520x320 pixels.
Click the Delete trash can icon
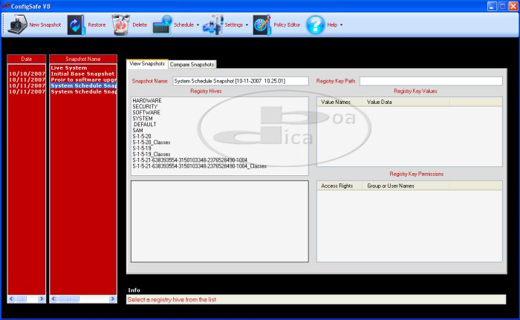[120, 25]
